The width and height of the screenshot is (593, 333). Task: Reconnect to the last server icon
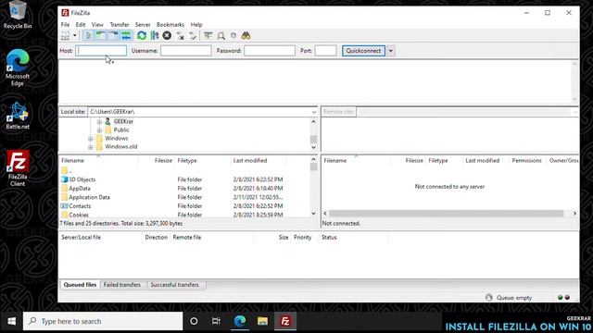pyautogui.click(x=193, y=36)
